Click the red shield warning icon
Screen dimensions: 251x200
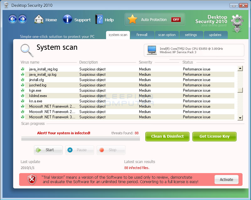(32, 179)
